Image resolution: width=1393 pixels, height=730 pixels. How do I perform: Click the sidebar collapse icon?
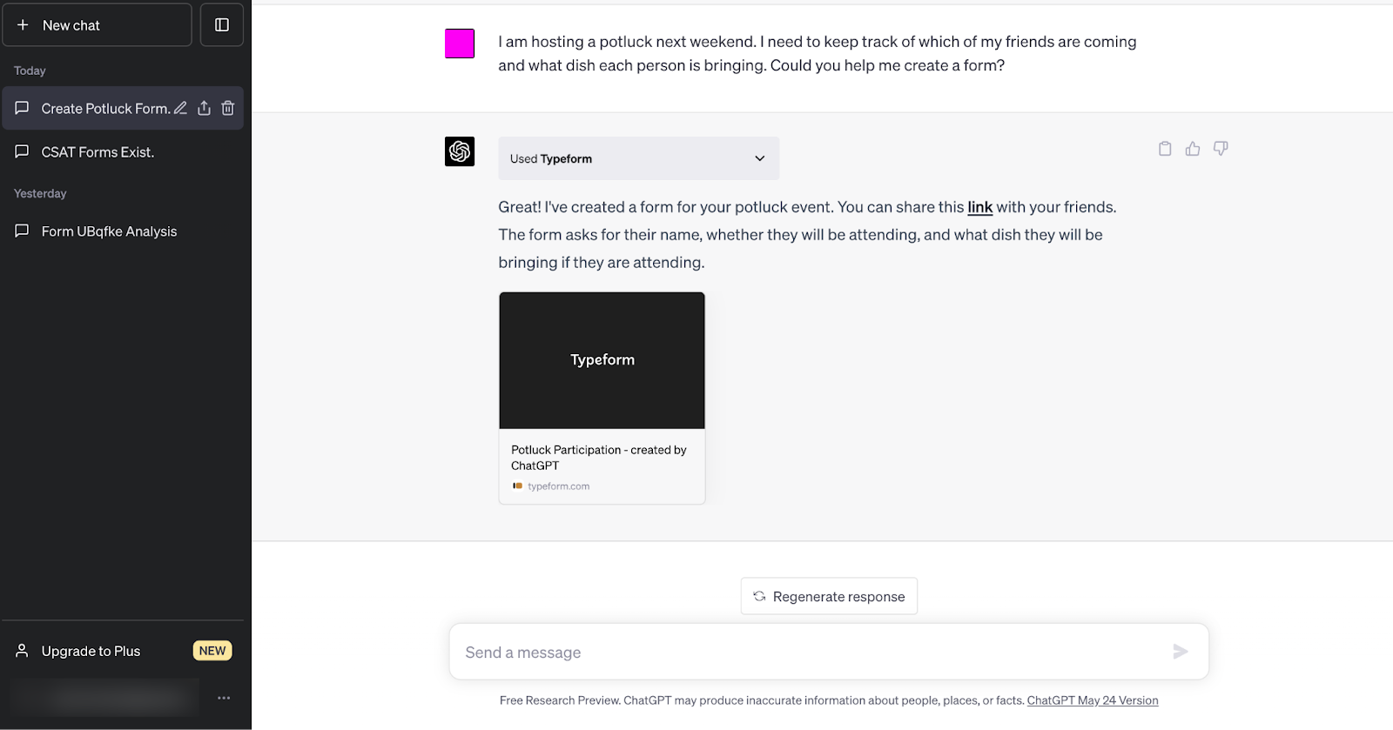click(x=222, y=25)
